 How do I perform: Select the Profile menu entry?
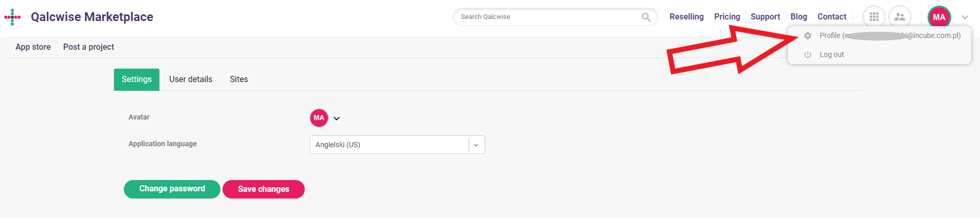coord(879,35)
